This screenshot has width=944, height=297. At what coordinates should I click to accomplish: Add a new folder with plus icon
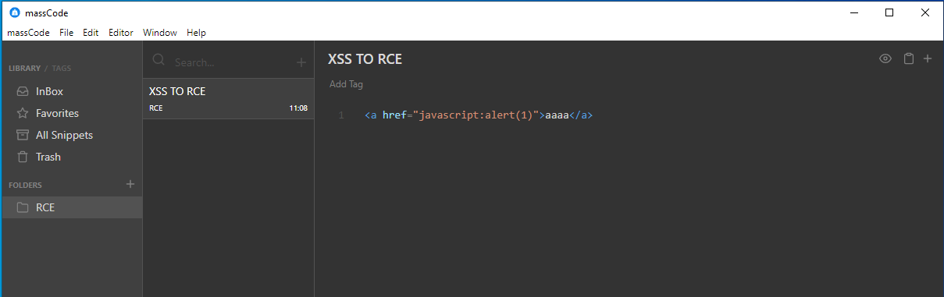[x=130, y=184]
